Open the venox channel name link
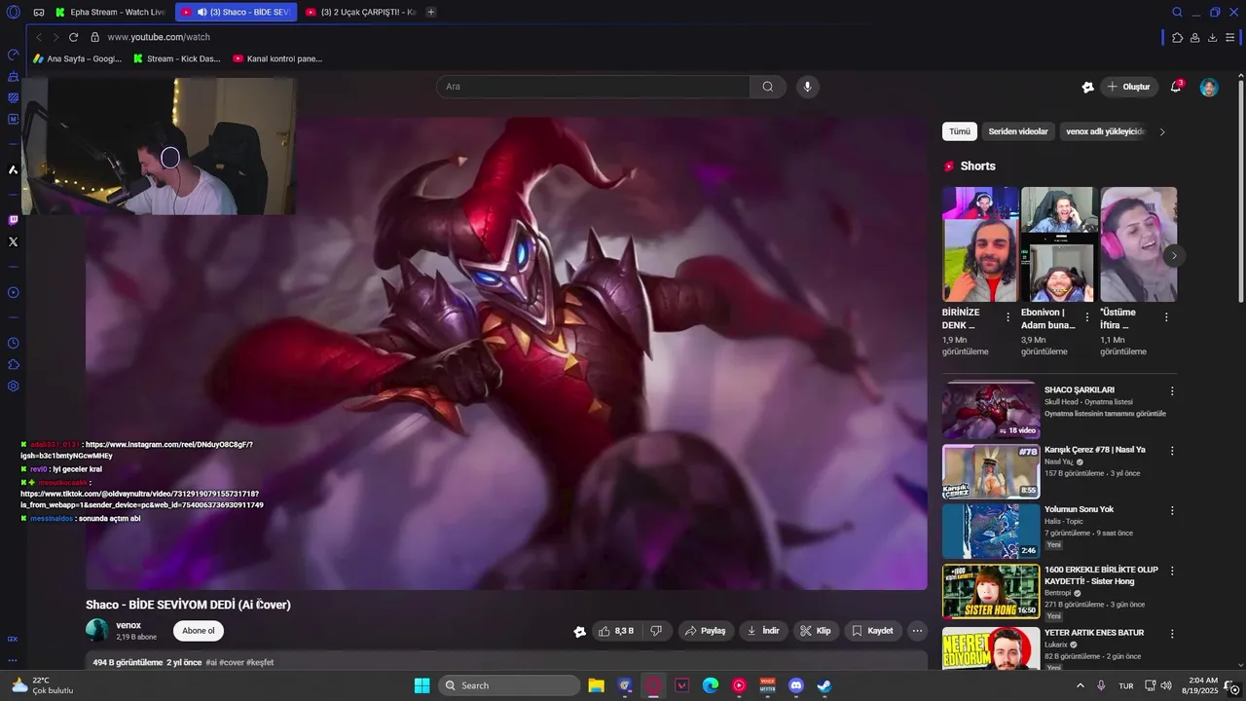The height and width of the screenshot is (701, 1246). tap(128, 625)
